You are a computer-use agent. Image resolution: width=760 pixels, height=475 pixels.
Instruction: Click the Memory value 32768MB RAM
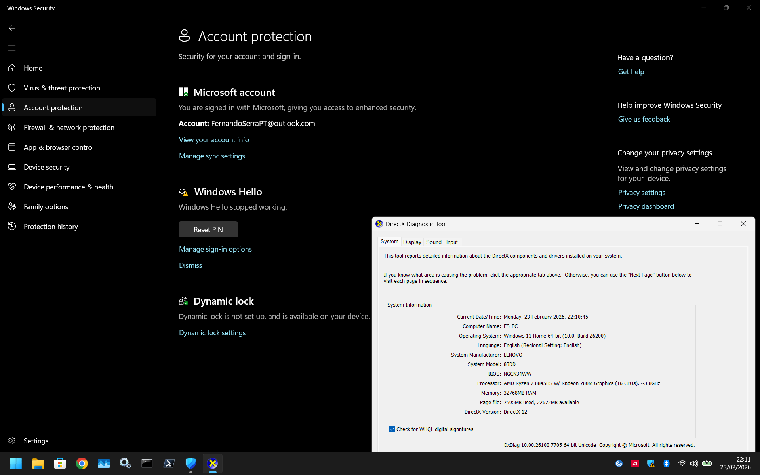[520, 393]
